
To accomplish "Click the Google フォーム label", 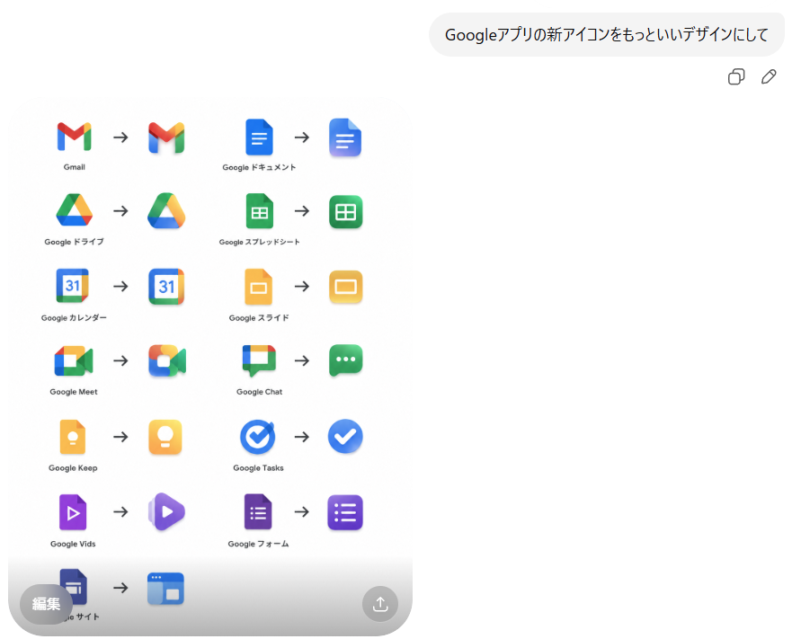I will coord(258,544).
